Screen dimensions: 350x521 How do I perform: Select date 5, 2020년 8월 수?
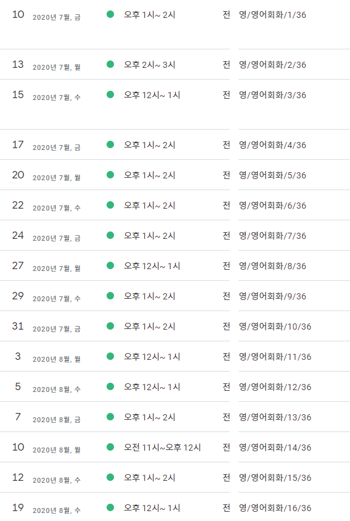point(46,387)
